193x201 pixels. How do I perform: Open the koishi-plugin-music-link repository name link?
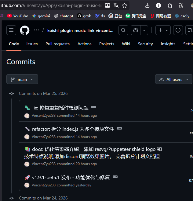80,30
